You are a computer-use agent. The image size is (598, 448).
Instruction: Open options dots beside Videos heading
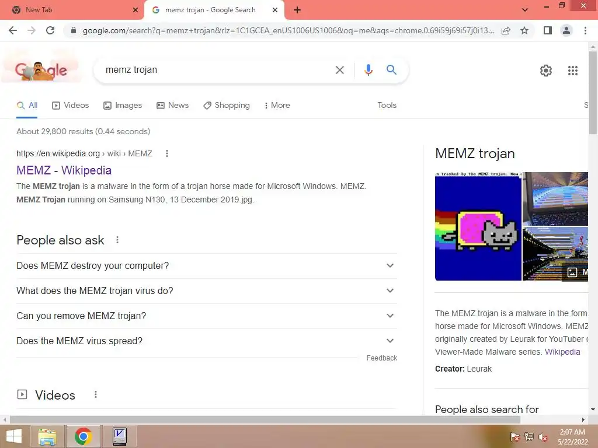pos(96,394)
